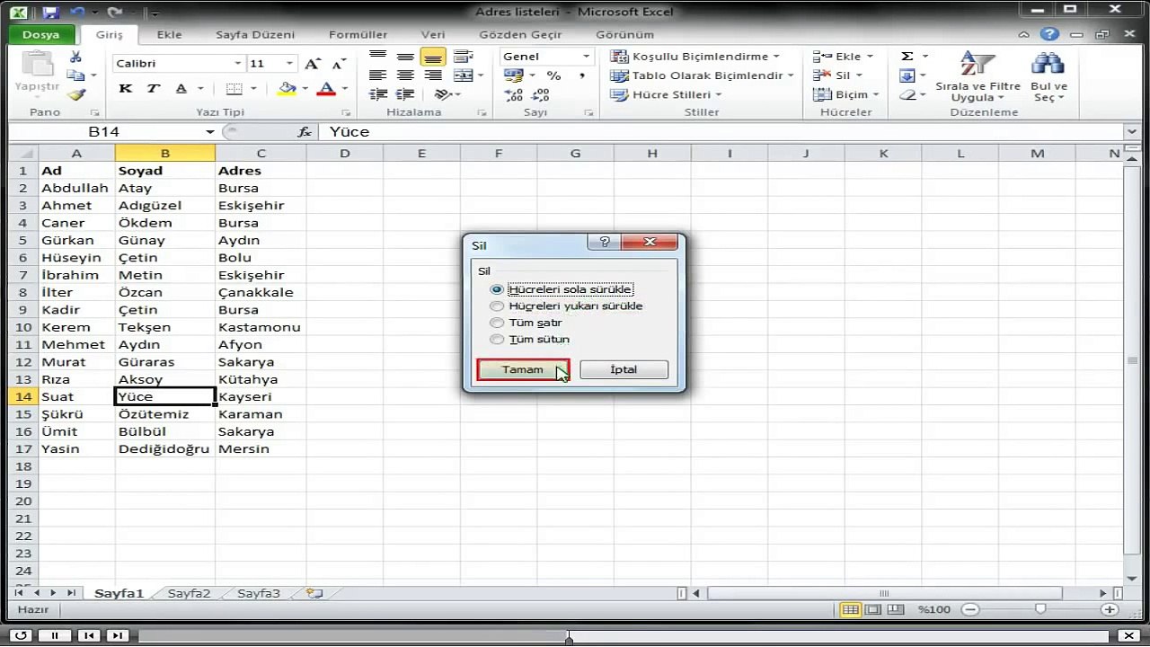Align text left icon in Hizalama

pos(378,75)
